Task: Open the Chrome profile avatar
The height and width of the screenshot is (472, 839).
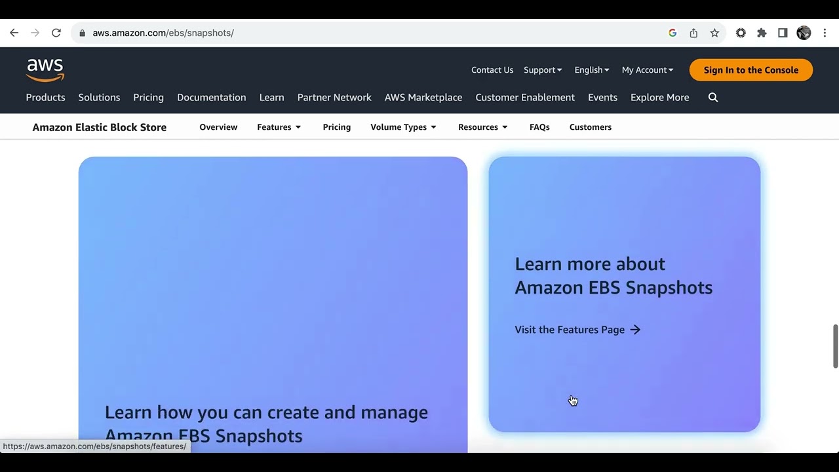Action: tap(804, 33)
